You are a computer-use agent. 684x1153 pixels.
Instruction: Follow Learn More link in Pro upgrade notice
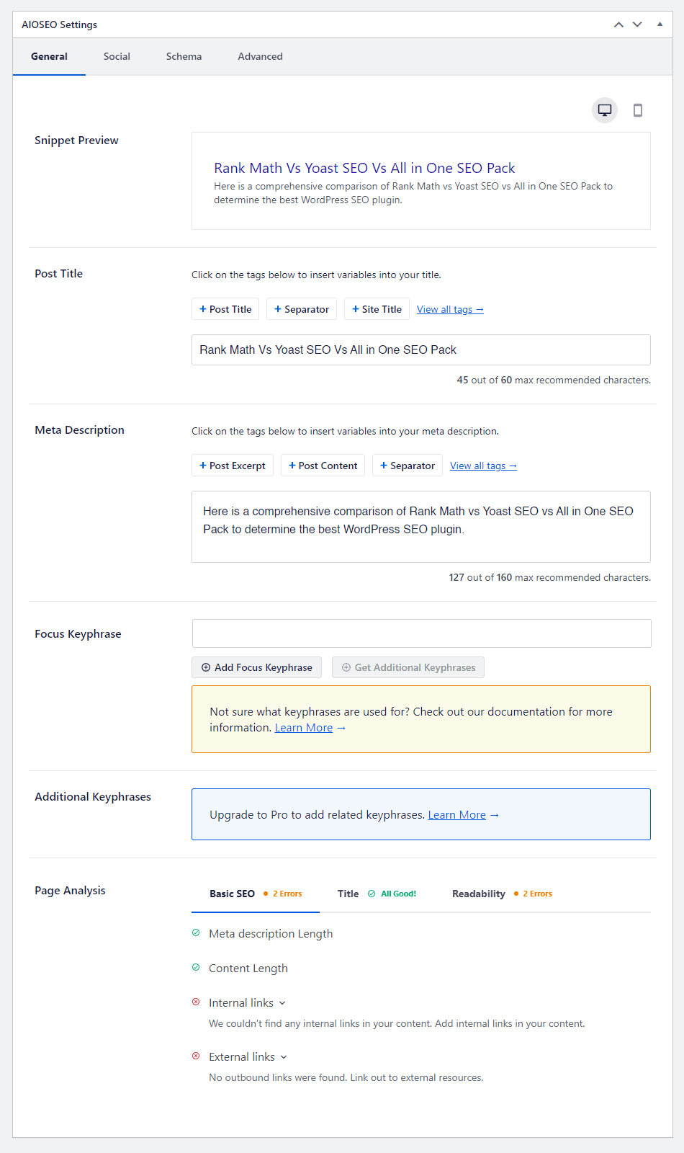pos(457,815)
